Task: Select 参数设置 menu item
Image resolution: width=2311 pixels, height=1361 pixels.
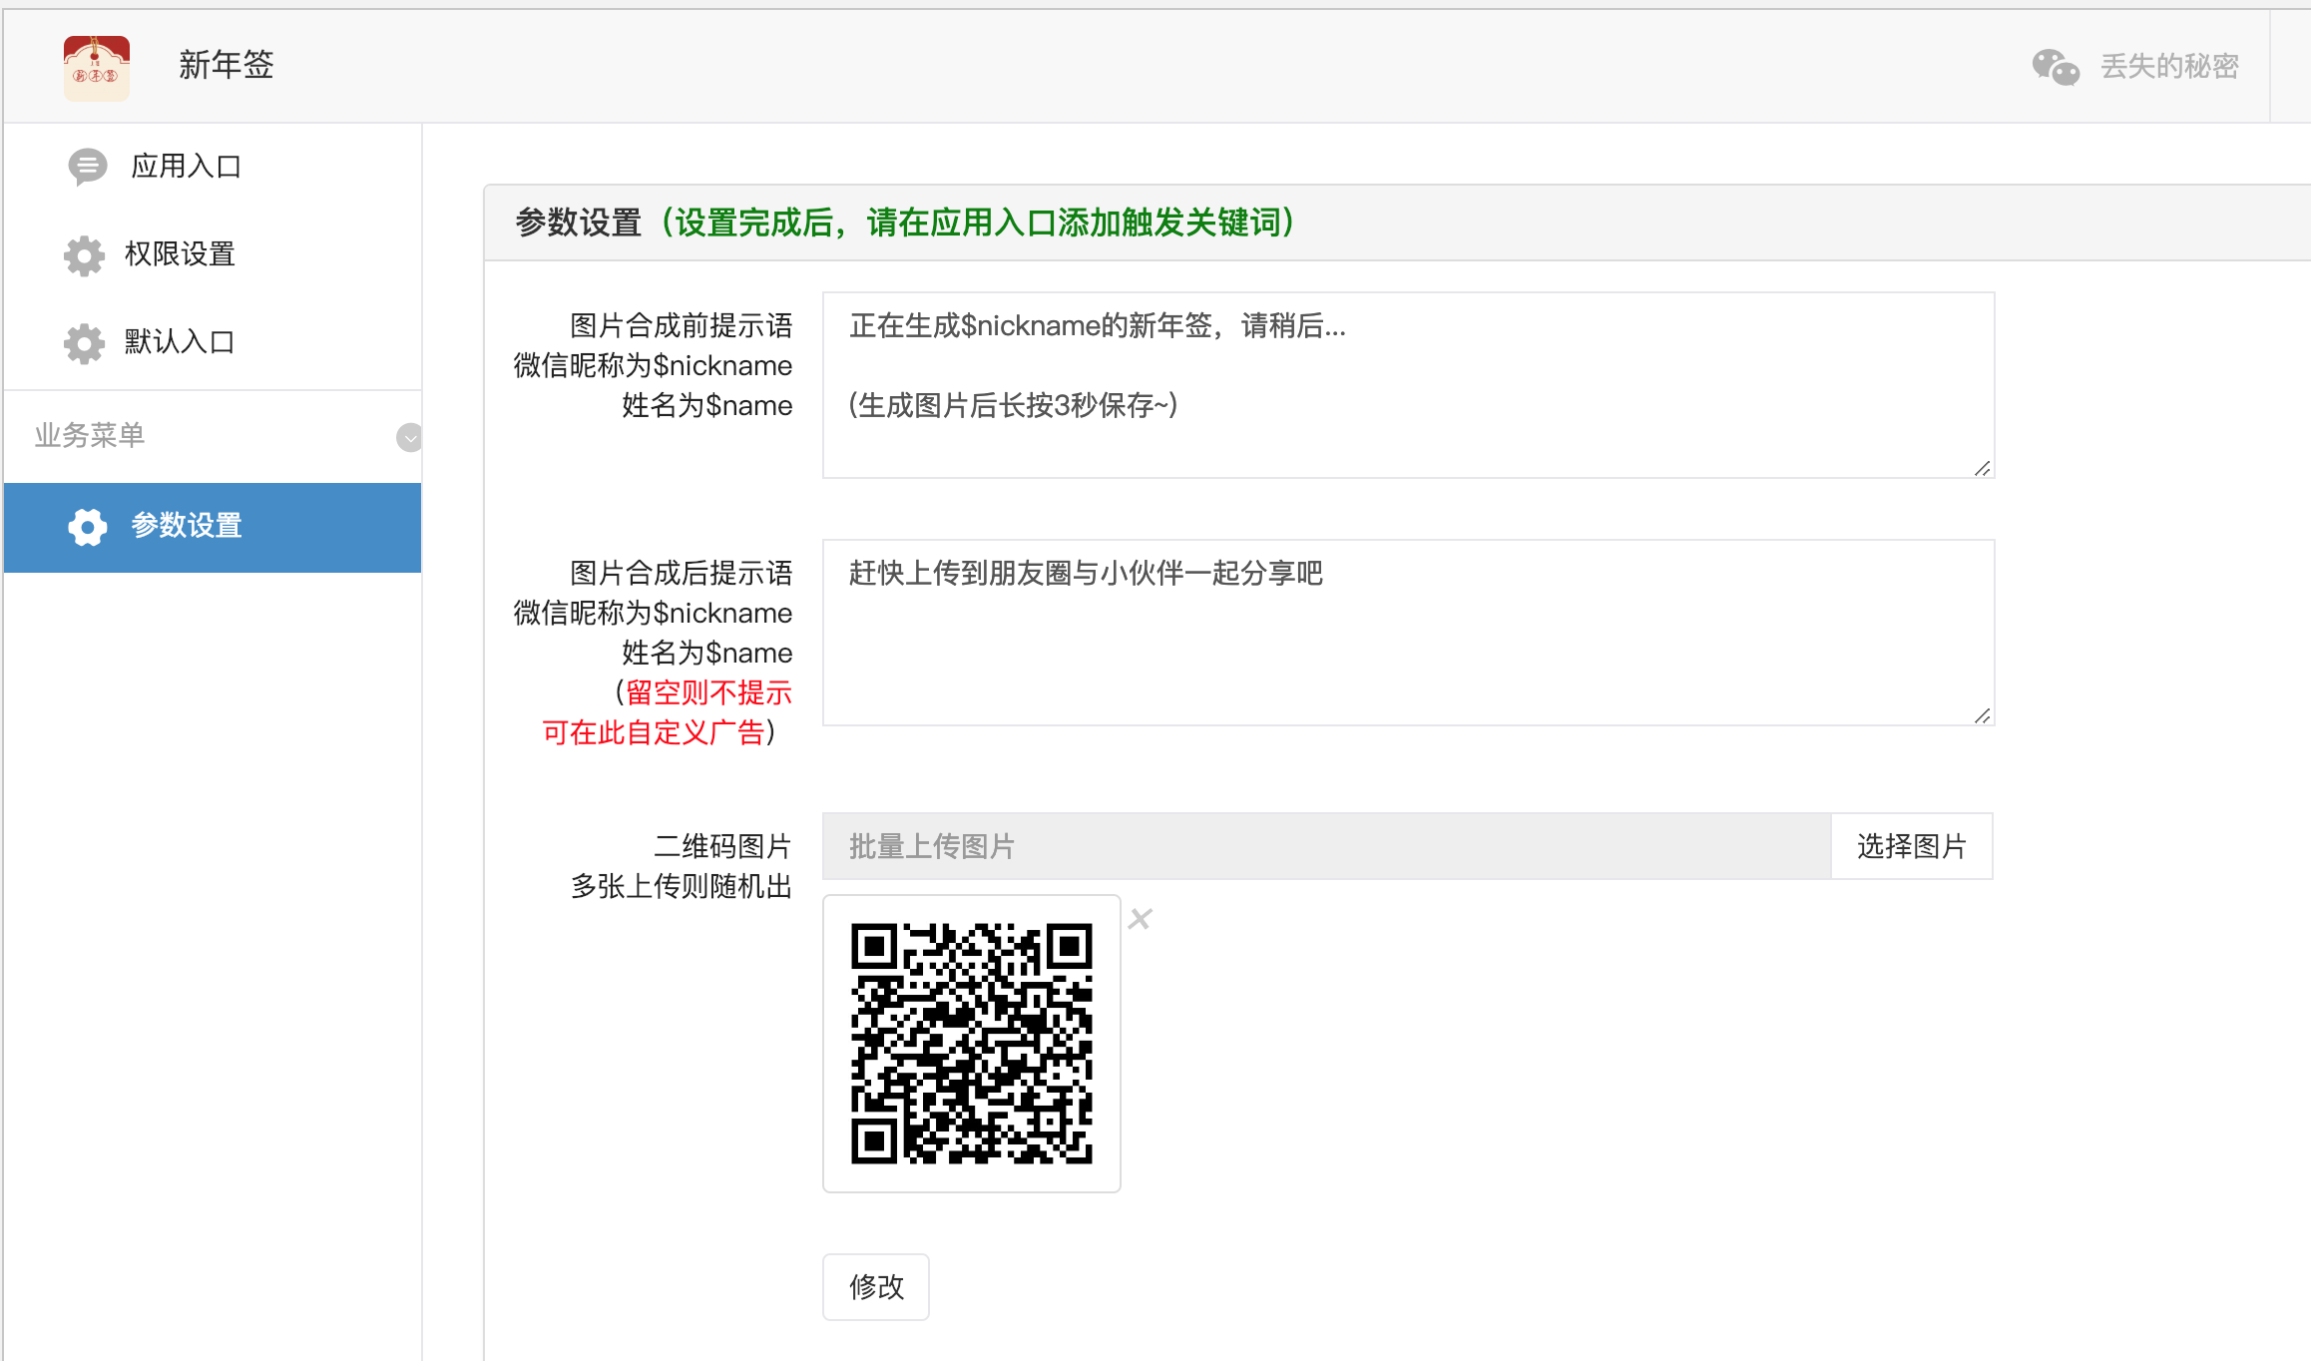Action: click(213, 527)
